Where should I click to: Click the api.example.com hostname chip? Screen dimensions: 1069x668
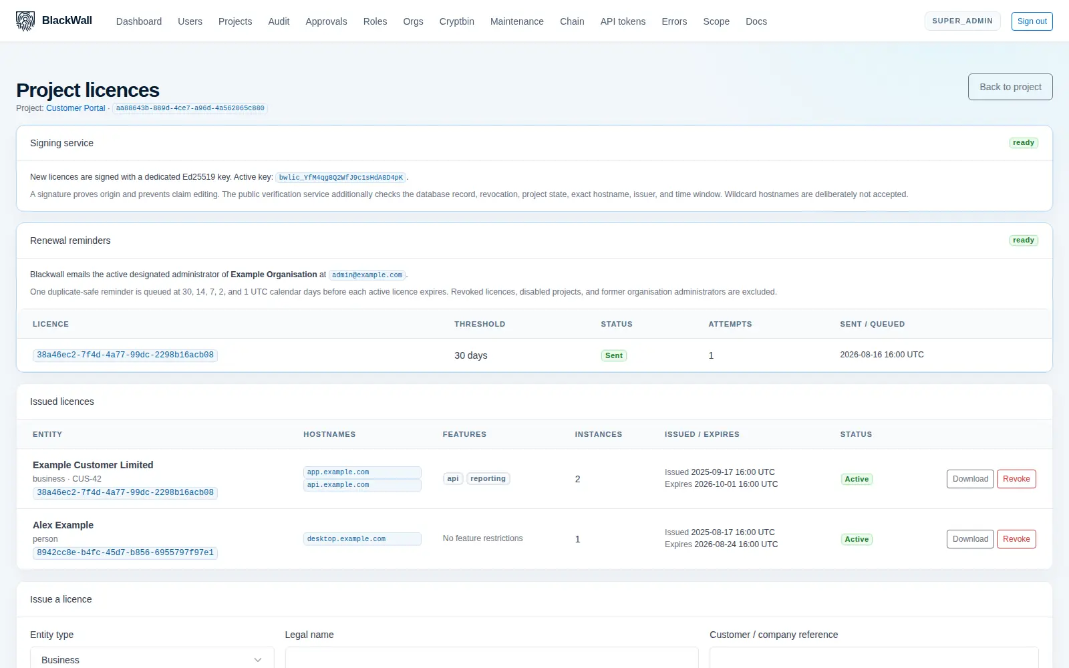coord(362,485)
